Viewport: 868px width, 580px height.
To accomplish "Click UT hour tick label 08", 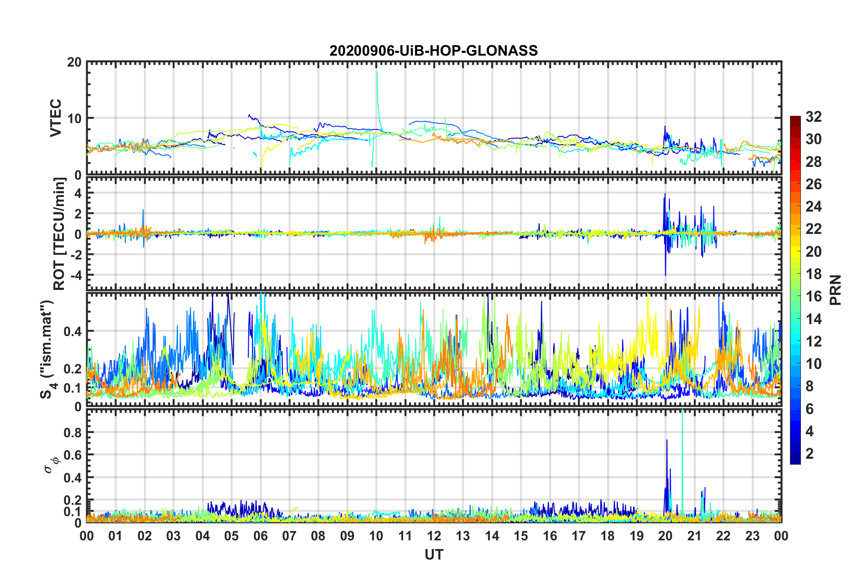I will (x=318, y=536).
